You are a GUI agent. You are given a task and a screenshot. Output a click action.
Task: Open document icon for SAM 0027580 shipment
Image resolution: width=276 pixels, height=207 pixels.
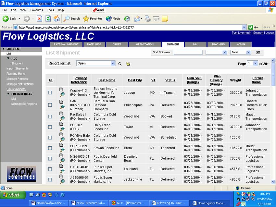click(x=61, y=102)
